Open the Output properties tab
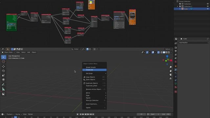This screenshot has width=210, height=118. [176, 51]
